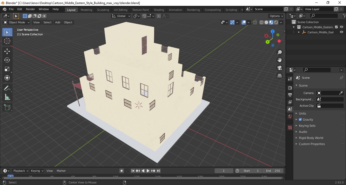The height and width of the screenshot is (185, 346).
Task: Click the Zoom view gizmo icon
Action: (x=280, y=52)
